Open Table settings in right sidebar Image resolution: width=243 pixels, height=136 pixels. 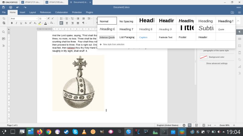click(240, 39)
